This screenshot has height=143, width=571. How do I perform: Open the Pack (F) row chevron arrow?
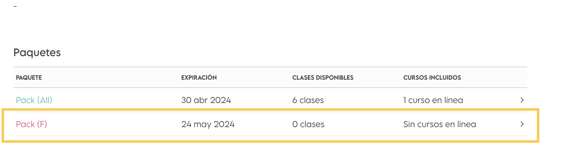(x=522, y=124)
